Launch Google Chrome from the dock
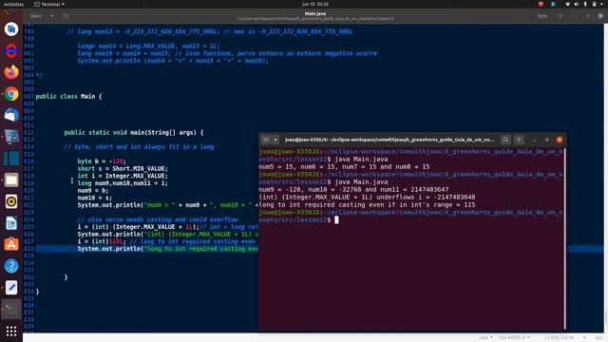The width and height of the screenshot is (608, 342). [11, 94]
